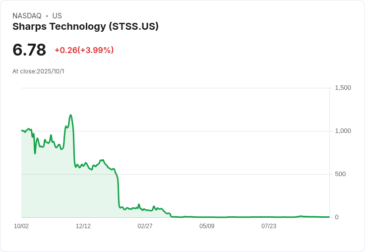Click the leftmost starting point of the price line
This screenshot has width=365, height=252.
coord(22,130)
